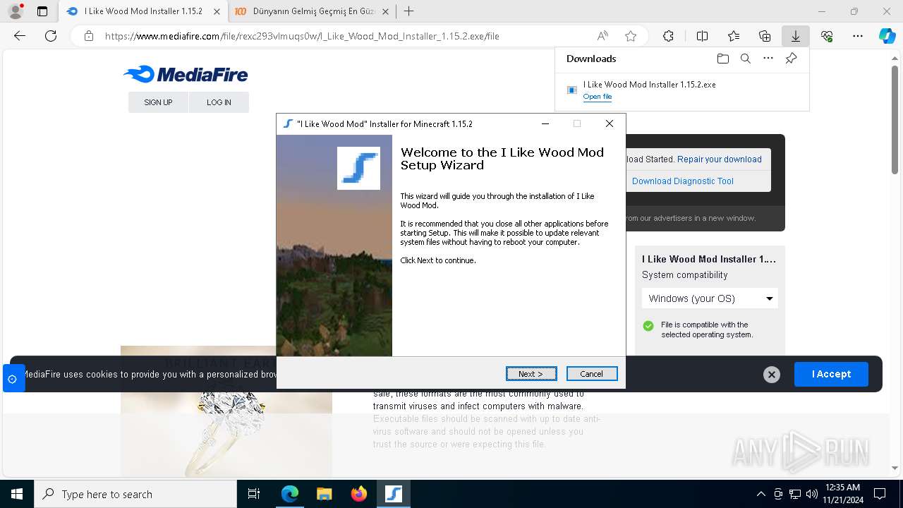Click the LOG IN button
This screenshot has width=903, height=508.
tap(219, 102)
